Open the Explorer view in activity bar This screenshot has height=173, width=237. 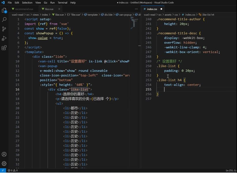click(4, 10)
